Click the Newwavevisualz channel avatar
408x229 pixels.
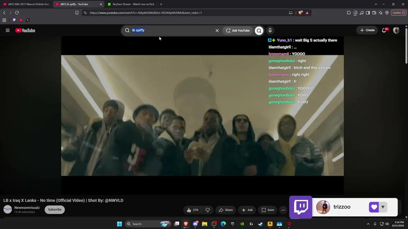click(8, 209)
